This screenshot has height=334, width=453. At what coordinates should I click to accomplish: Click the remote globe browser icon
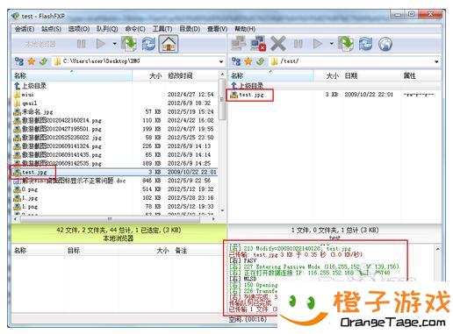point(385,44)
